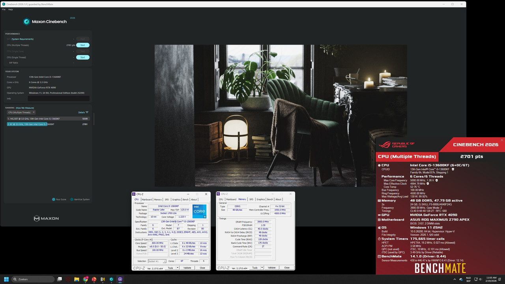Open File Explorer from the taskbar

[x=77, y=279]
